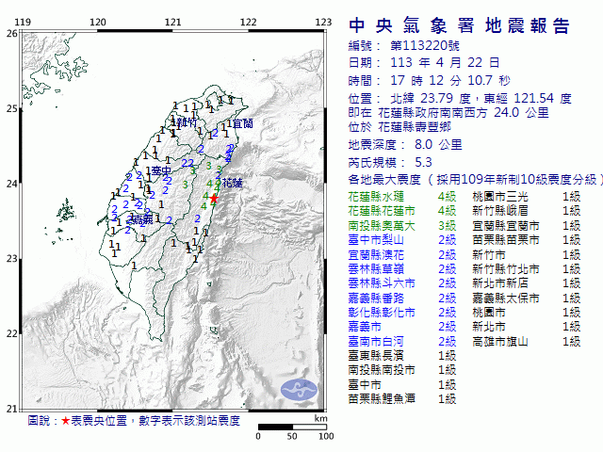Click the red star in the legend
Viewport: 603px width, 452px height.
pyautogui.click(x=65, y=419)
